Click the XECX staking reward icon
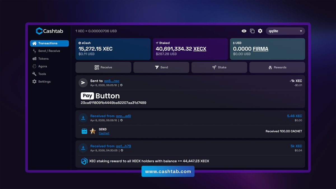 84,161
